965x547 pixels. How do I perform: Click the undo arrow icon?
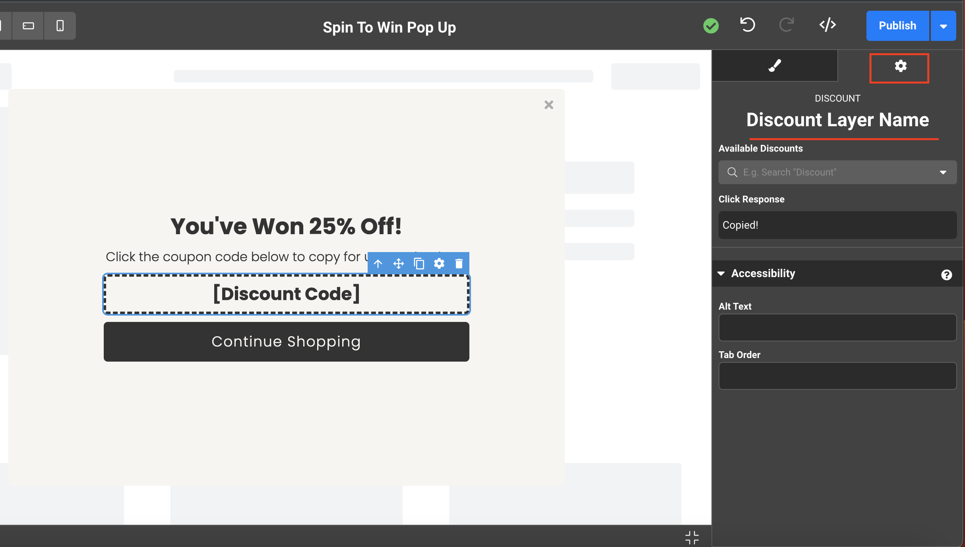[x=748, y=25]
